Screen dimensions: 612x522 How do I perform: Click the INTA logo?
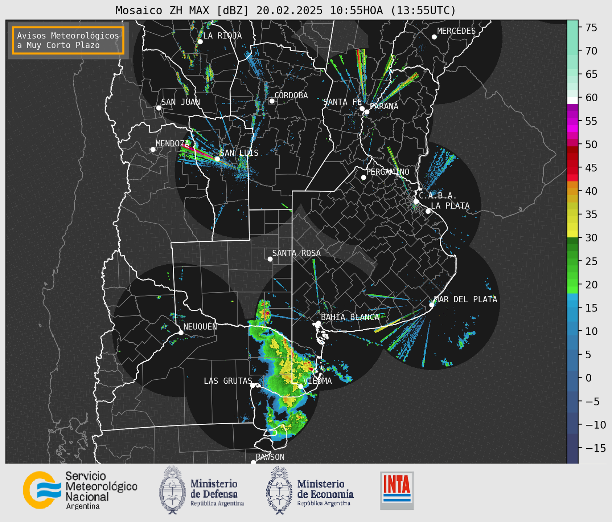pyautogui.click(x=397, y=490)
